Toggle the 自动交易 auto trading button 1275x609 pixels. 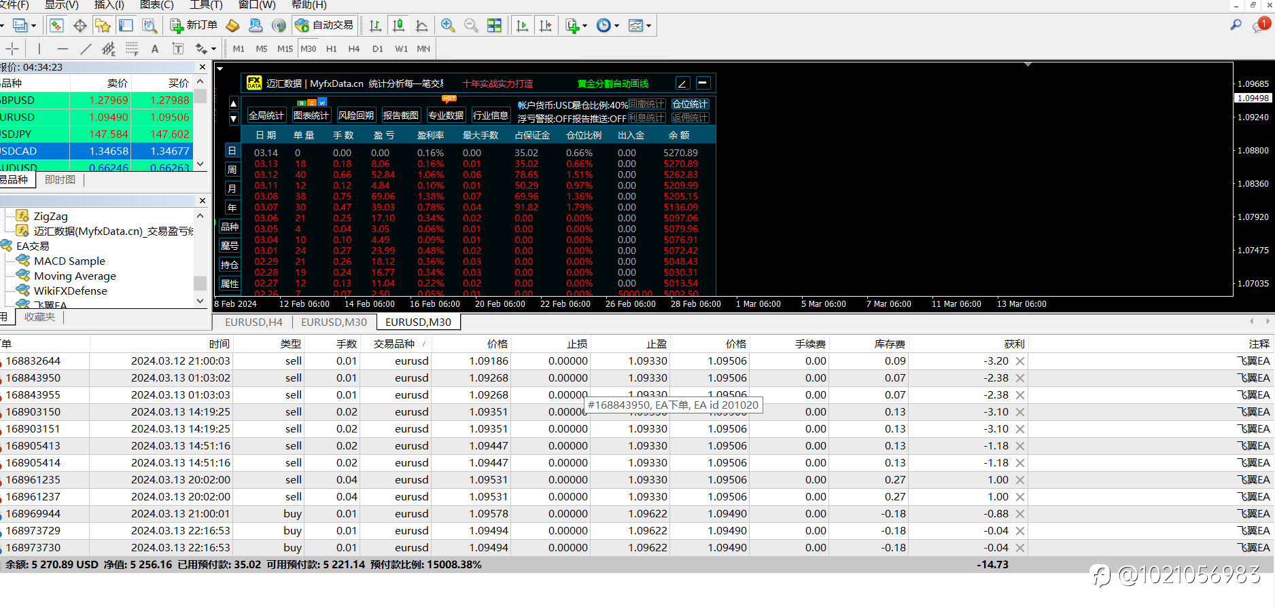tap(324, 26)
